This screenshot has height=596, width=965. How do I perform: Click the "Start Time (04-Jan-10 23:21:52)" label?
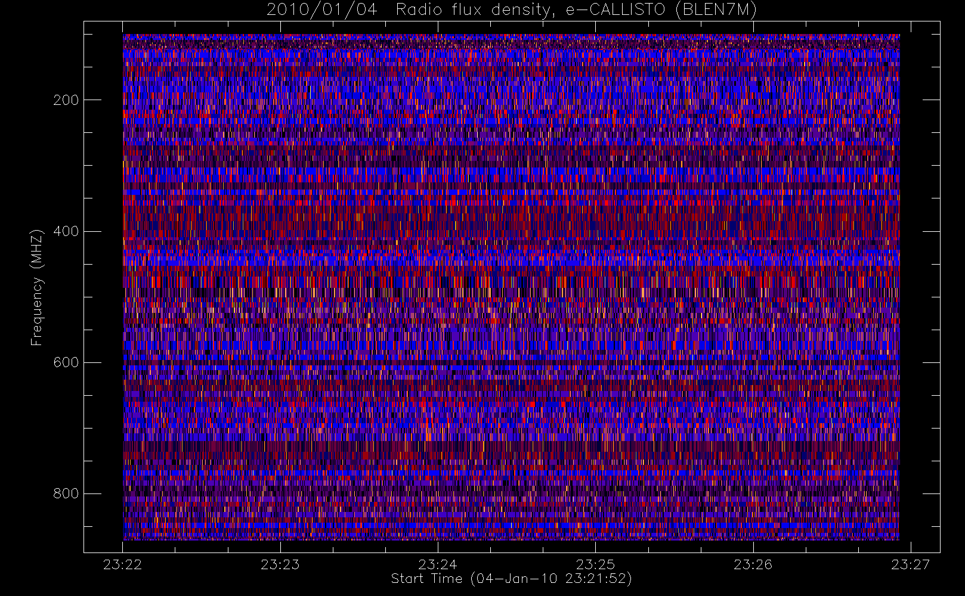pos(511,579)
